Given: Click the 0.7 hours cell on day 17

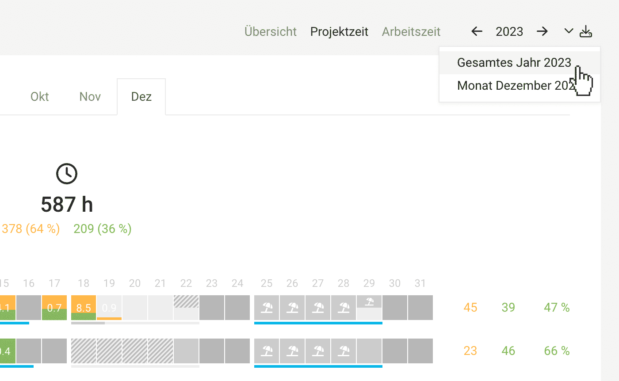Looking at the screenshot, I should point(54,308).
